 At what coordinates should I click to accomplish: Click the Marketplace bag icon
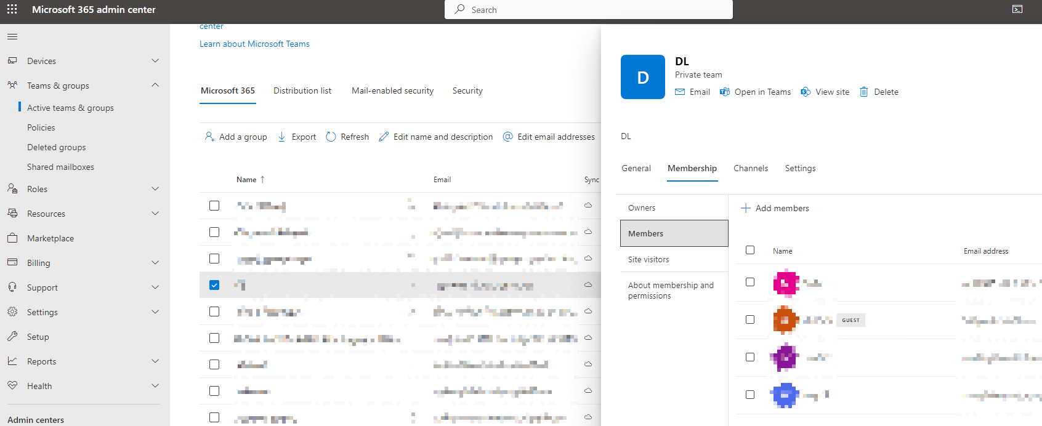[12, 238]
